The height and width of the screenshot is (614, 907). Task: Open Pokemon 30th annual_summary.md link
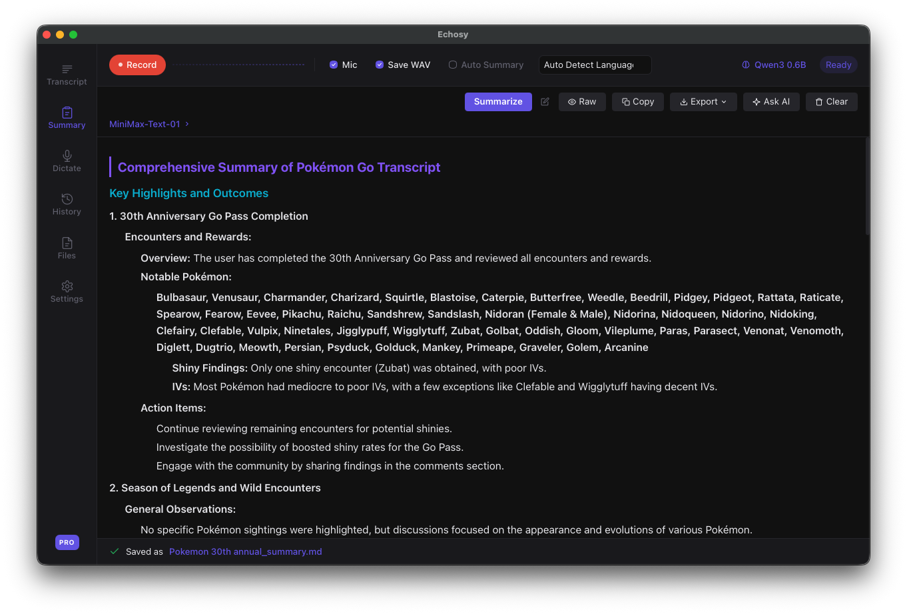[245, 551]
